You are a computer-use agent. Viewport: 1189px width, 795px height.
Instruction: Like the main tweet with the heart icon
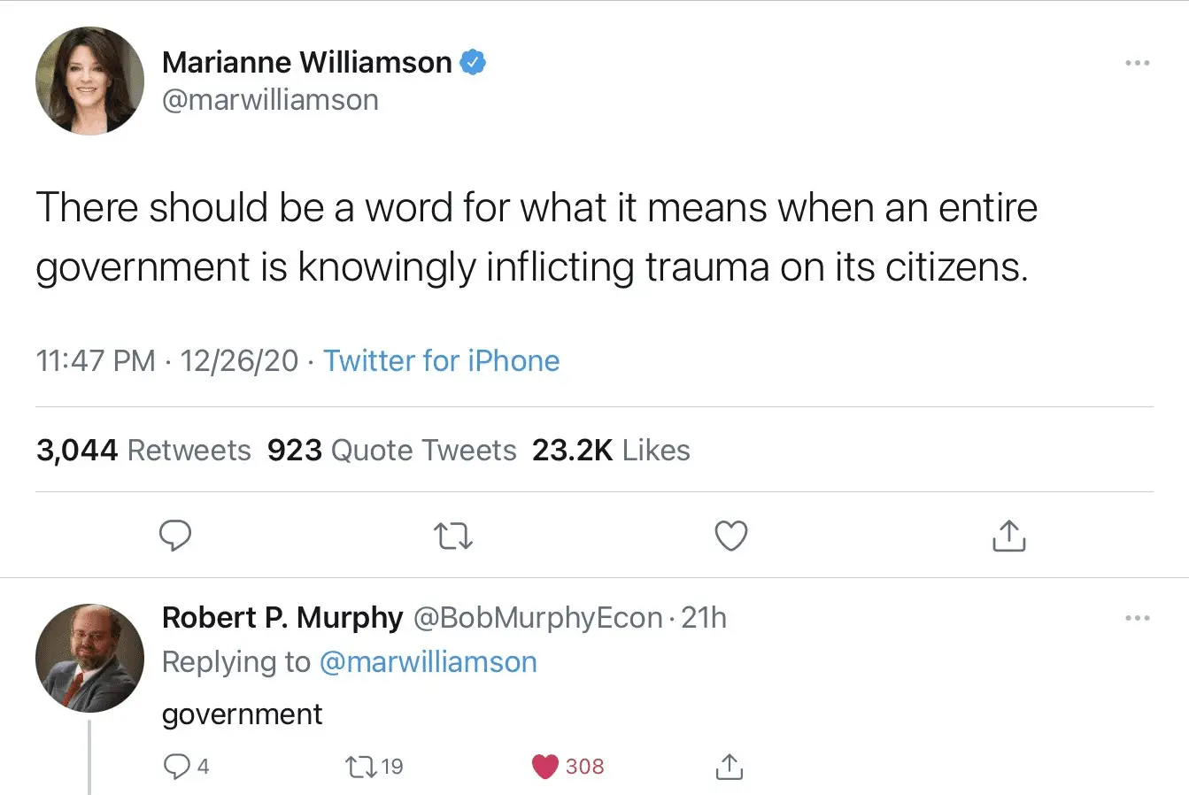pos(730,536)
